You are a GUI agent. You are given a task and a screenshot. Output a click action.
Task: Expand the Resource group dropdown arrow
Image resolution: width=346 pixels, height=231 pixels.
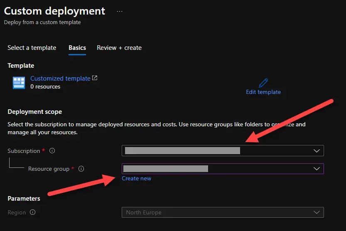click(x=317, y=168)
